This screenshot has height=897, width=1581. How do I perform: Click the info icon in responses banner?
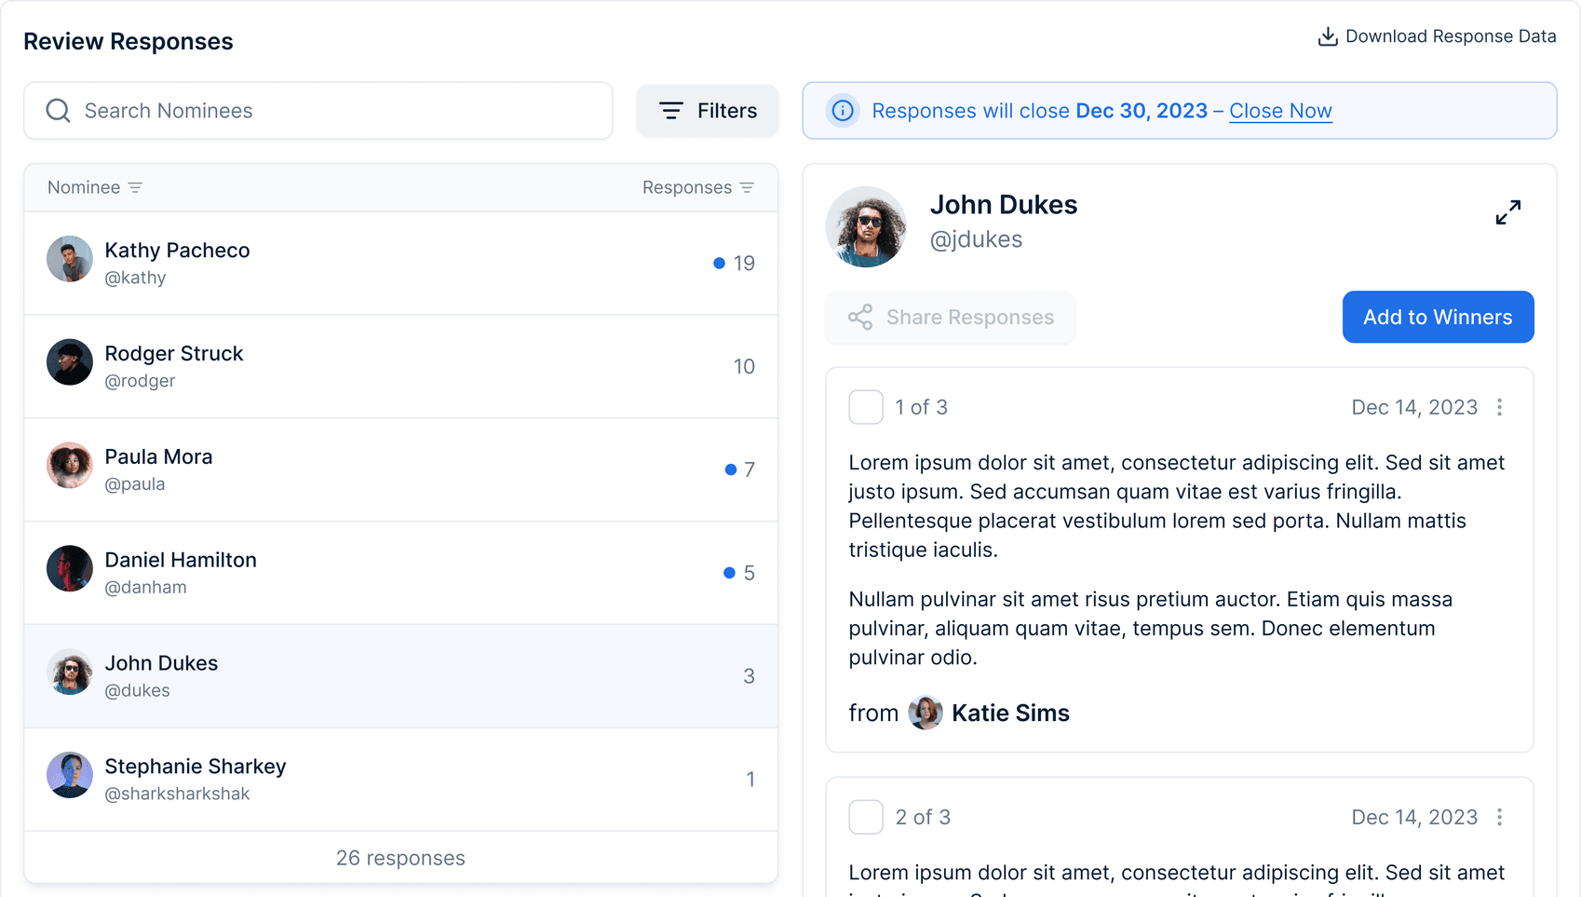pos(843,111)
